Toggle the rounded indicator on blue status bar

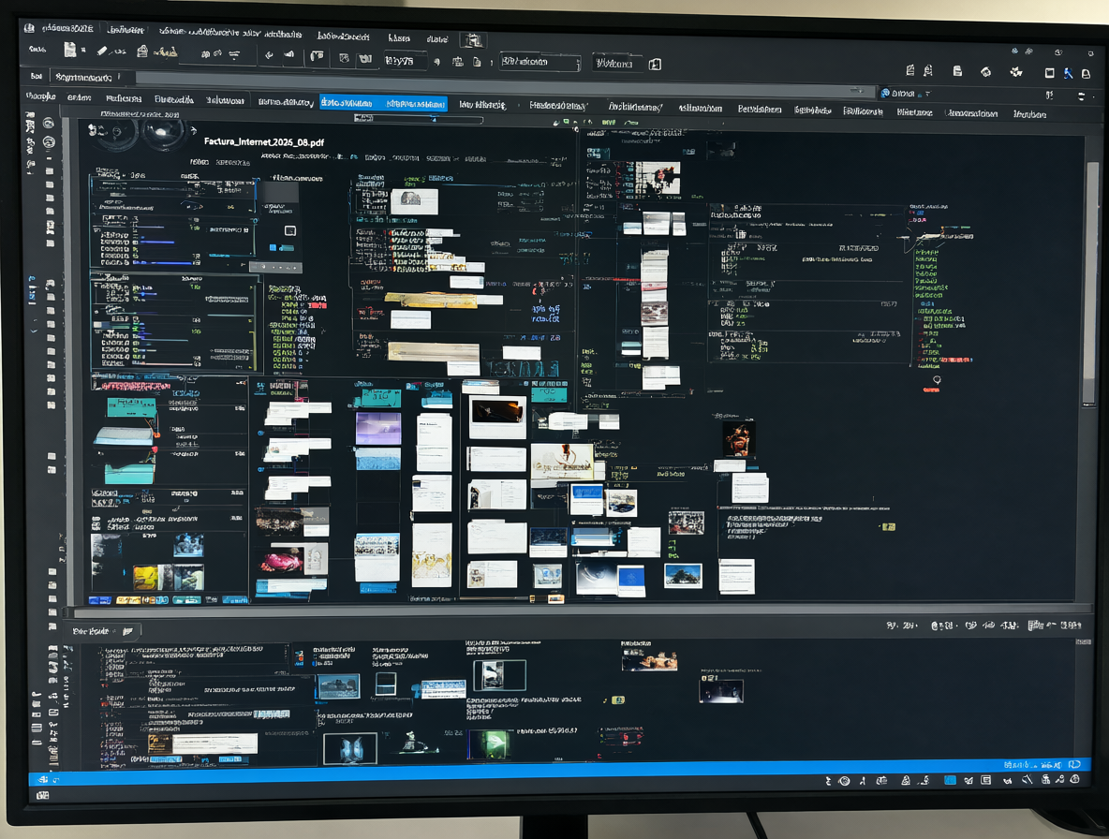pyautogui.click(x=1074, y=765)
